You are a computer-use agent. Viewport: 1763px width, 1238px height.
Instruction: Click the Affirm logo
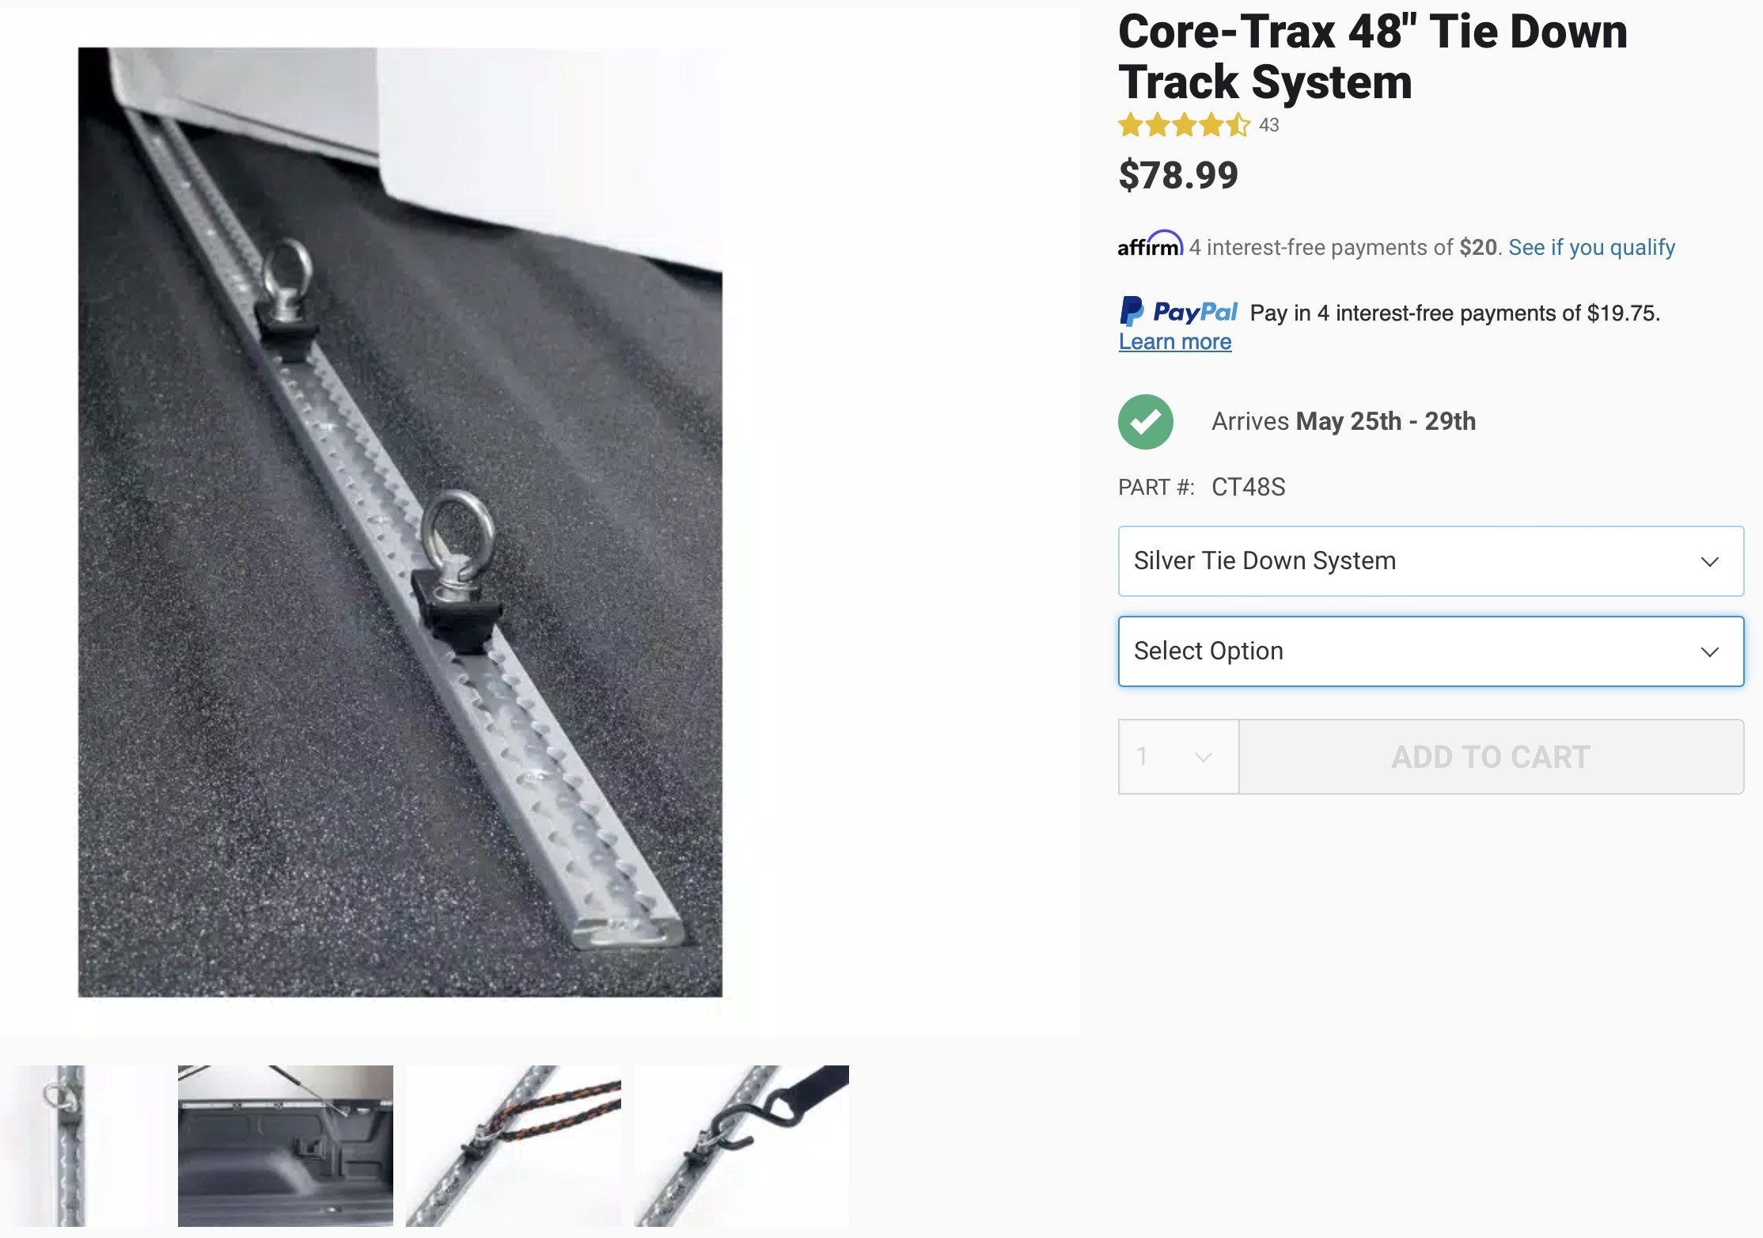(x=1150, y=244)
